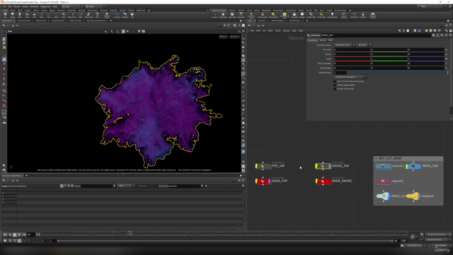Click the play forward button in playbar
453x255 pixels.
19,234
